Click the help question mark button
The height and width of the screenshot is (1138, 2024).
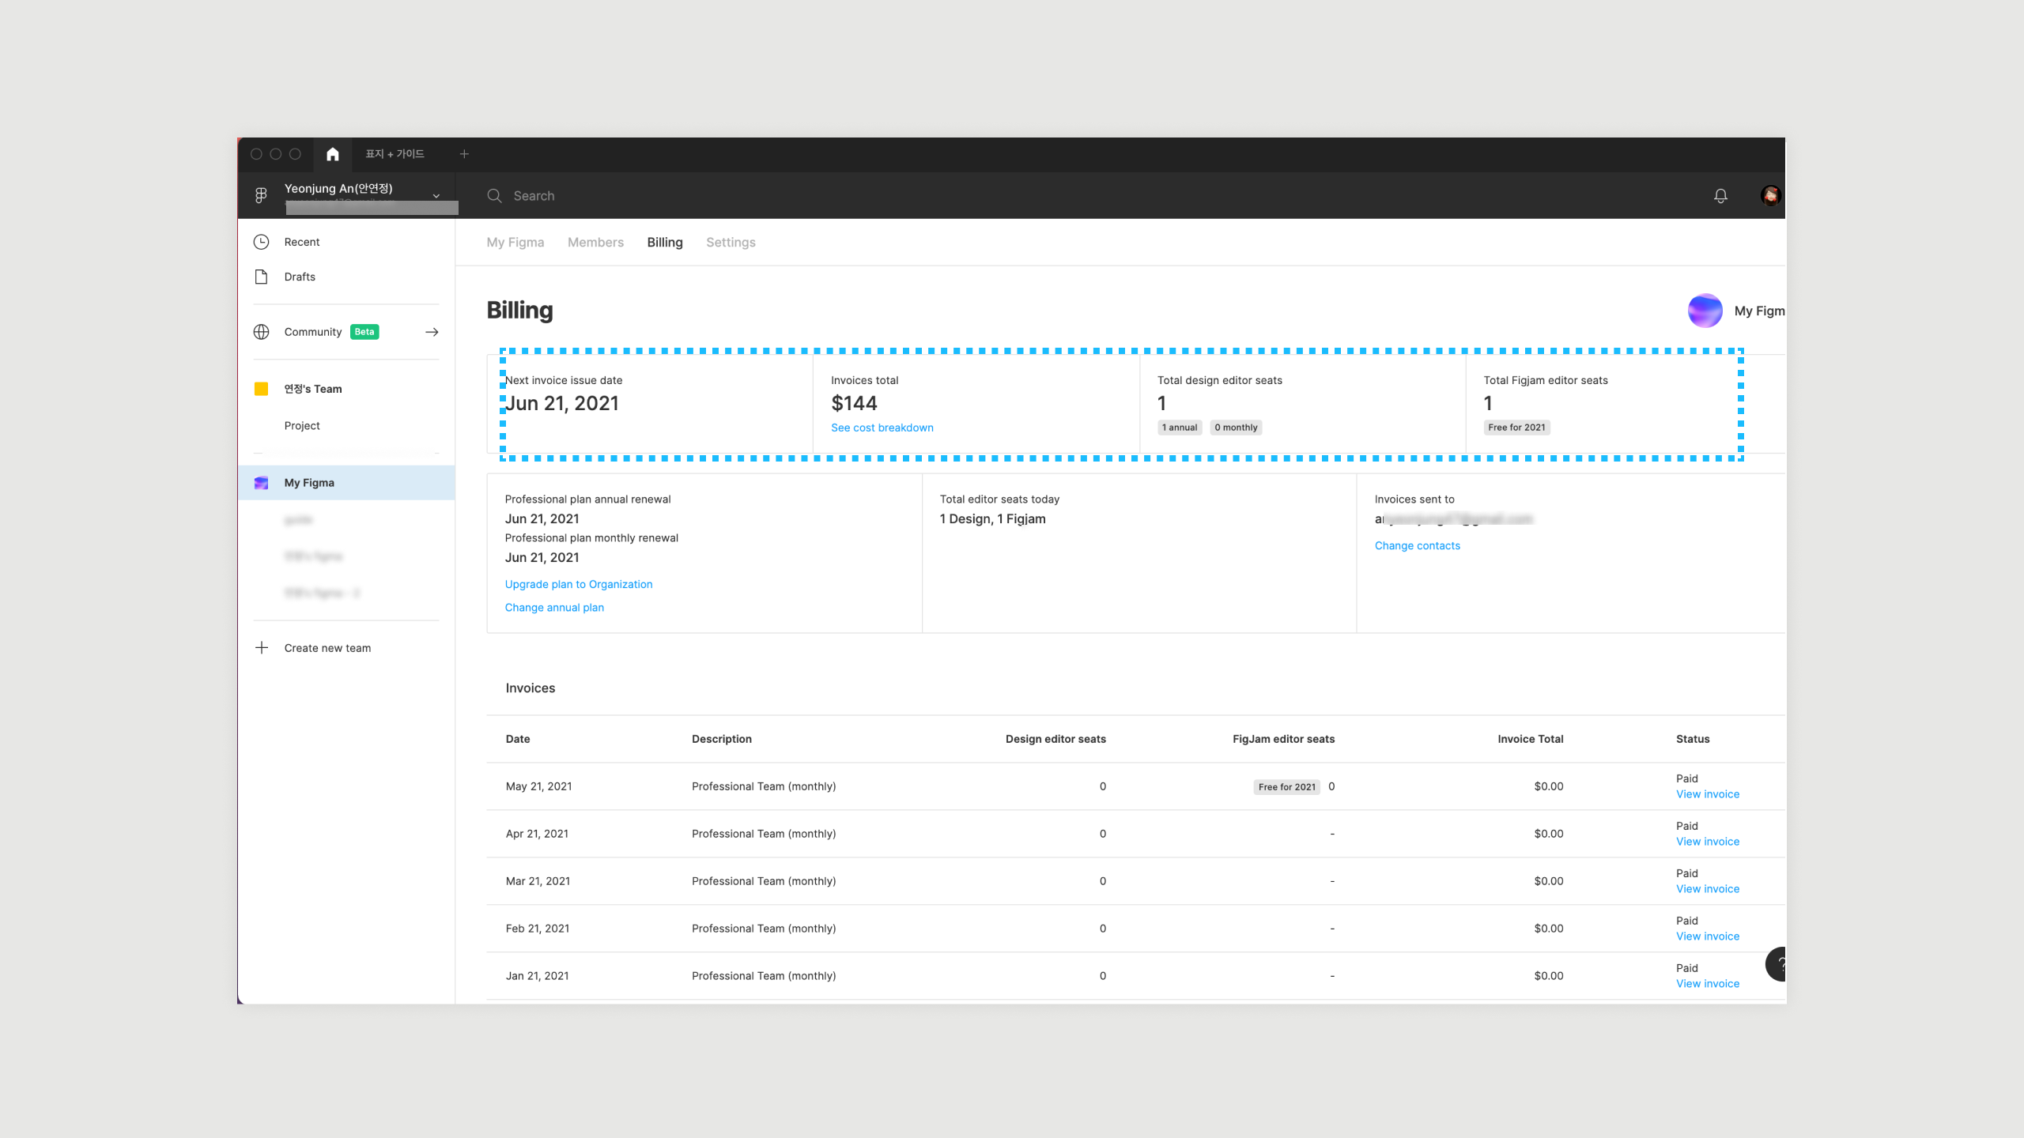[x=1778, y=964]
